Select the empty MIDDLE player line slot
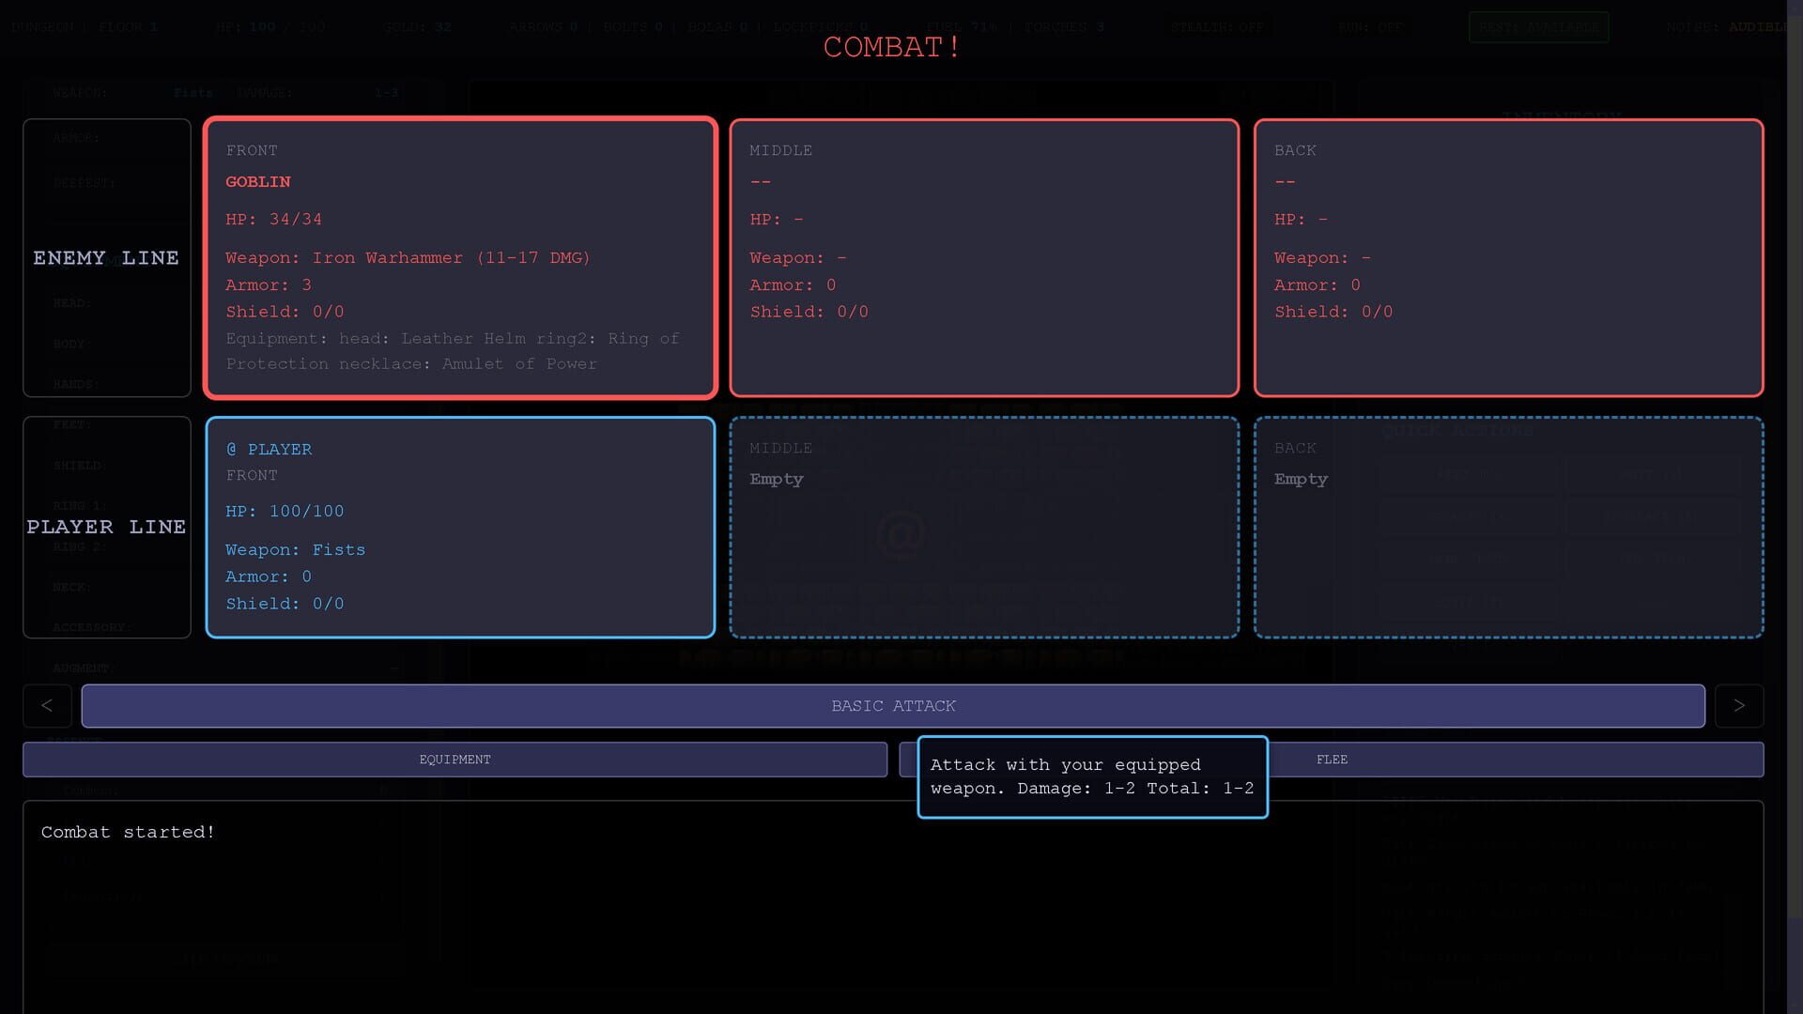 tap(984, 527)
